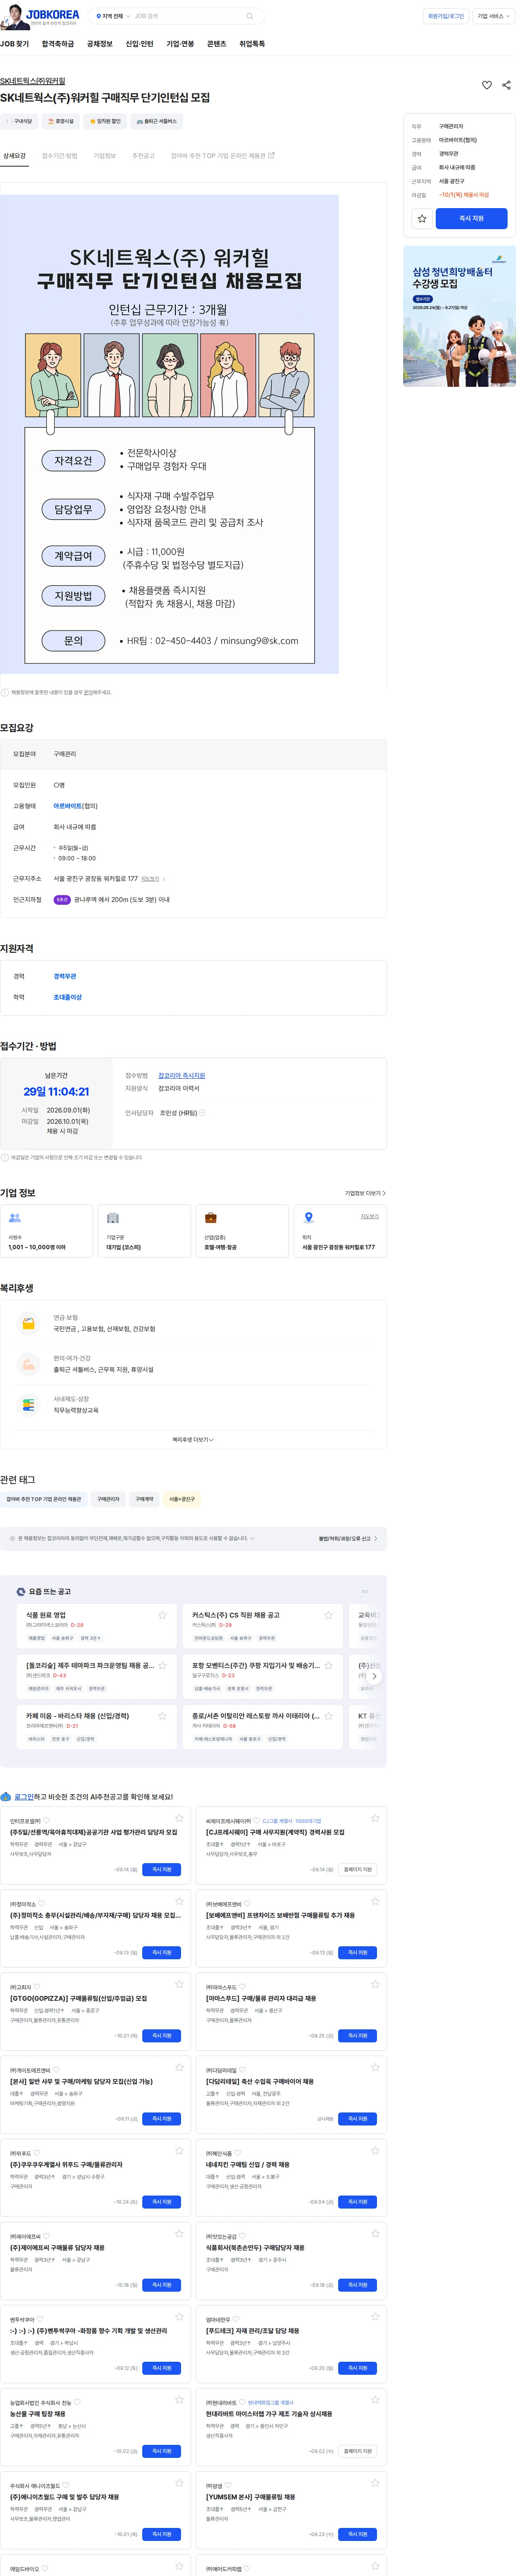Click 서울>광진구 related tag
This screenshot has width=516, height=2576.
182,1499
